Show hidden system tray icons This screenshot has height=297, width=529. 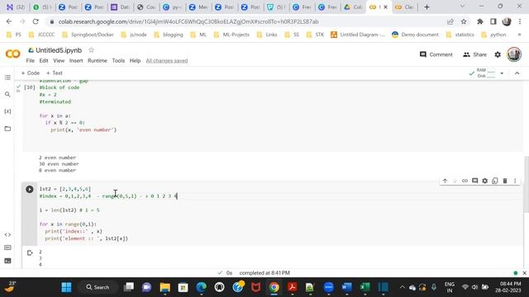coord(403,287)
